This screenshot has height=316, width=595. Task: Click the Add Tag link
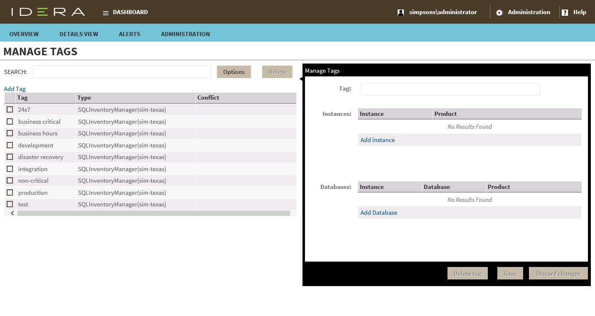click(x=15, y=88)
